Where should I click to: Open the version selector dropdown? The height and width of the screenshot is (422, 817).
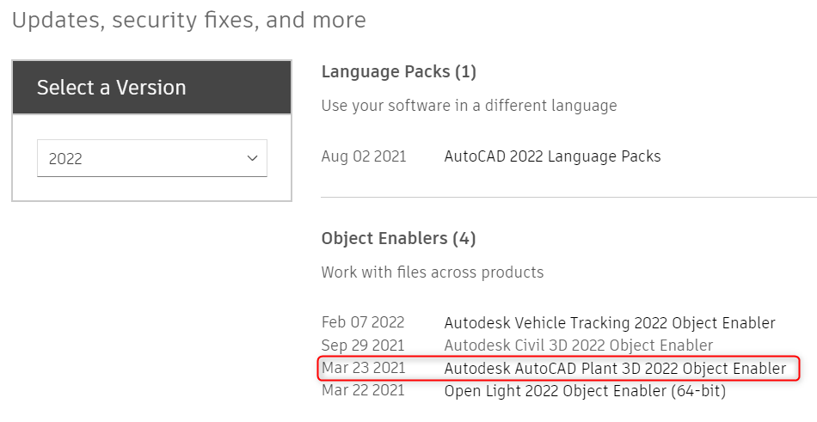[151, 158]
